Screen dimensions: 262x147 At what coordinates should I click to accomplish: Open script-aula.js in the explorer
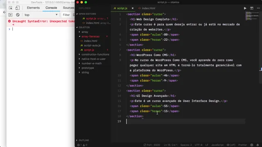92,45
